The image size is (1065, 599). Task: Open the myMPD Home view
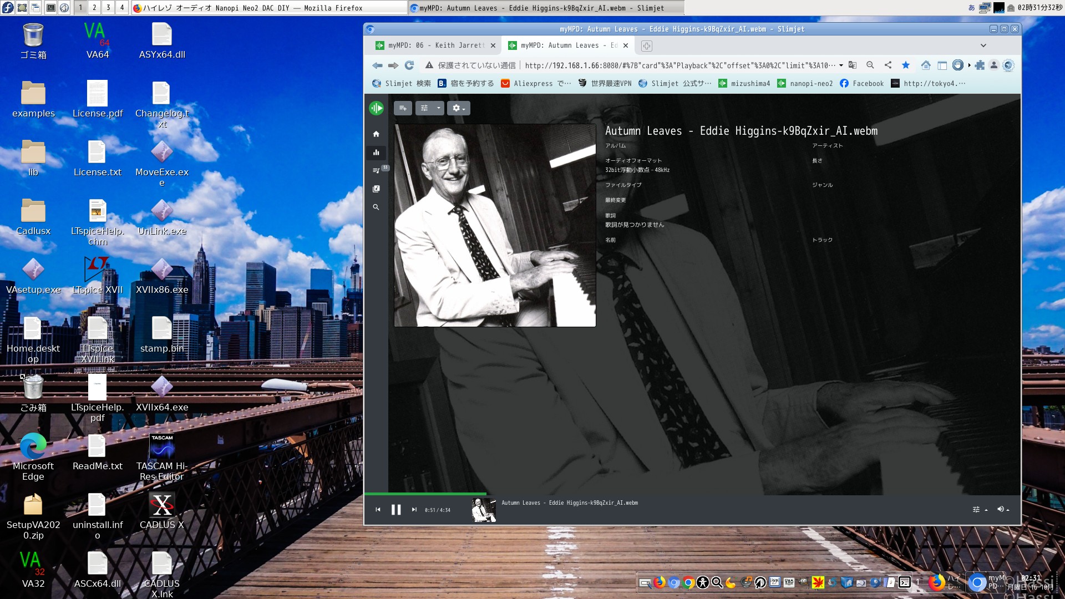(376, 134)
